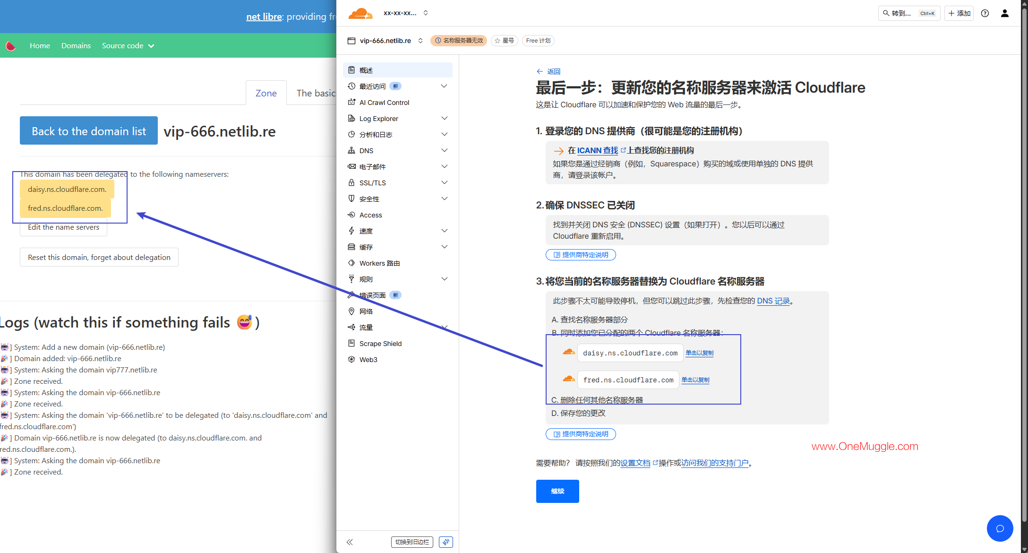
Task: Click the Cloudflare logo icon
Action: click(x=360, y=13)
